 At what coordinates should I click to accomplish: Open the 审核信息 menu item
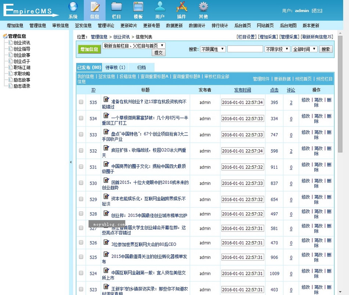coord(61,26)
